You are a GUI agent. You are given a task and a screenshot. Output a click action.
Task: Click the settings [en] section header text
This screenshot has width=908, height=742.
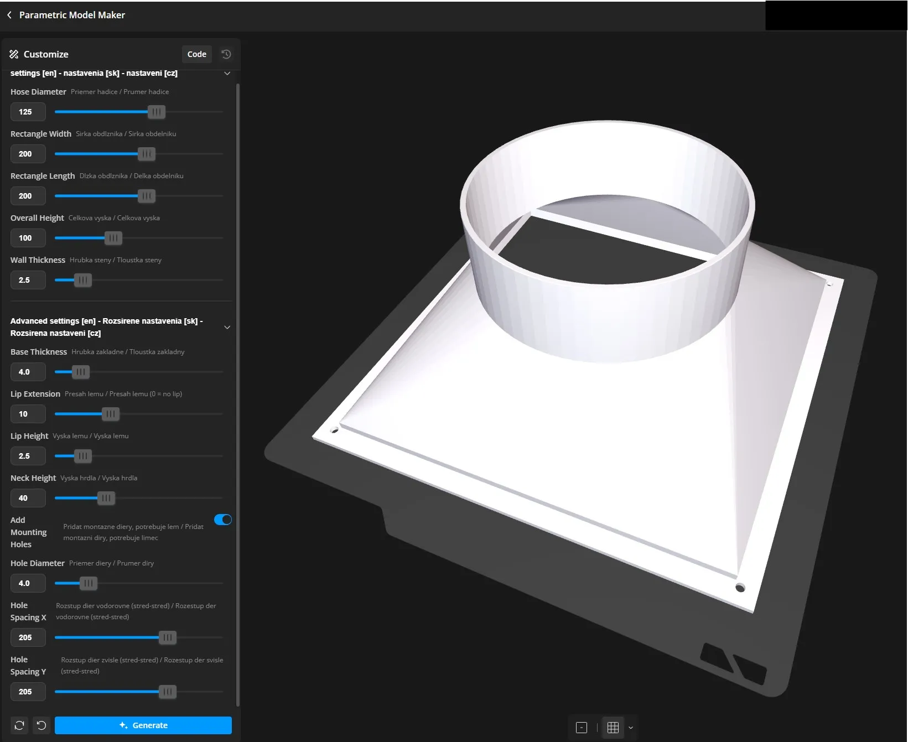[94, 73]
